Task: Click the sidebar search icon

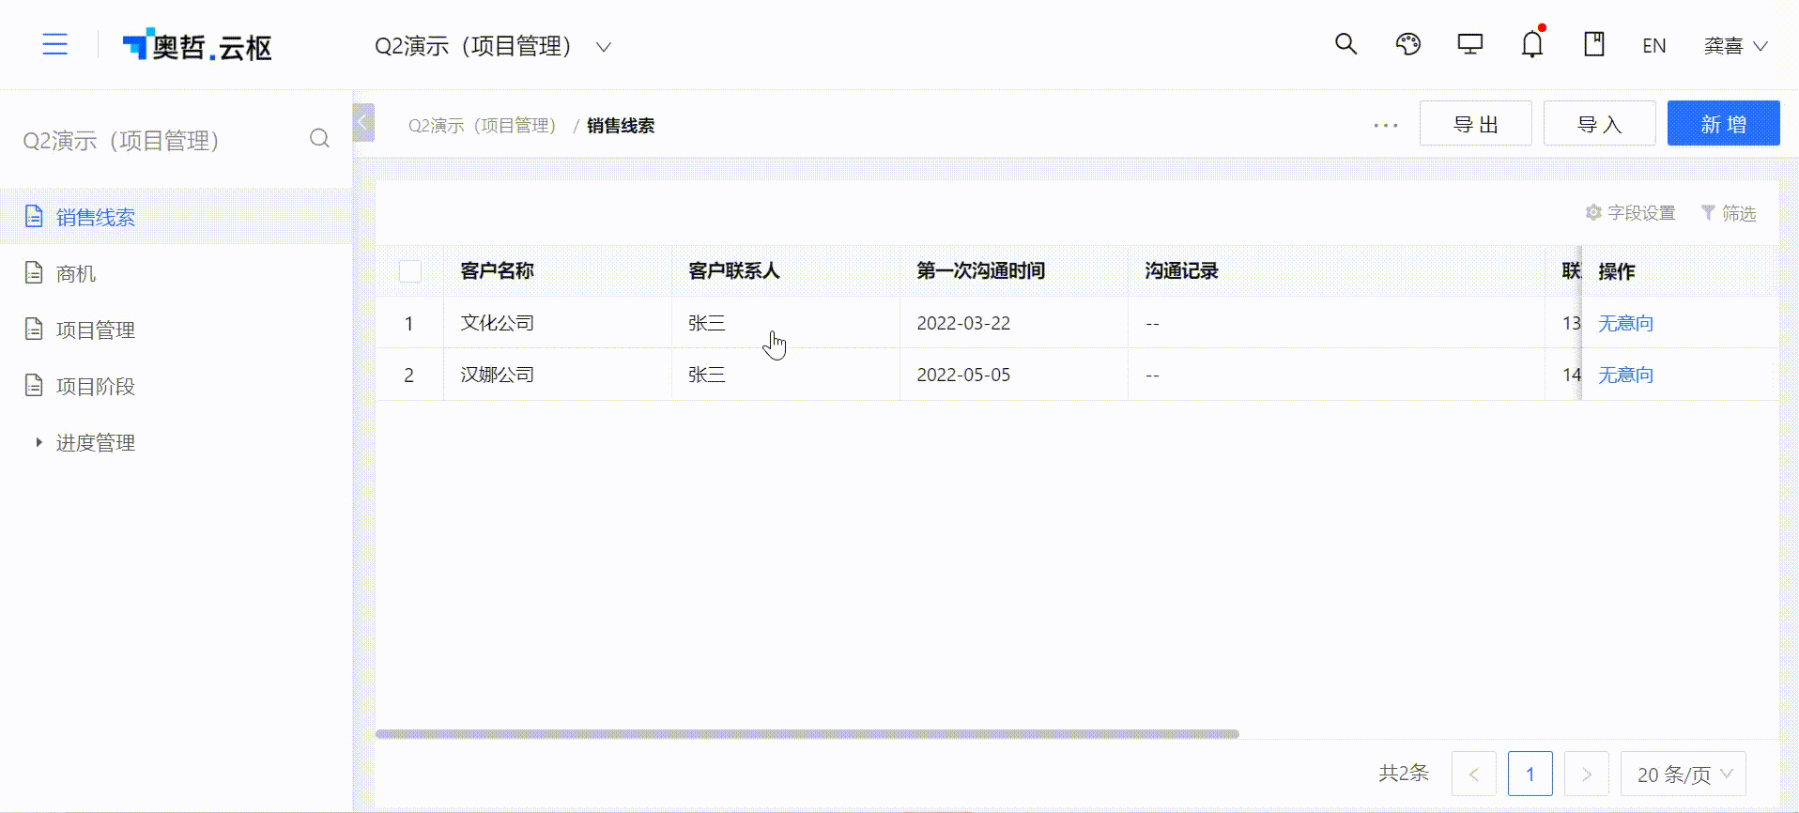Action: (x=319, y=139)
